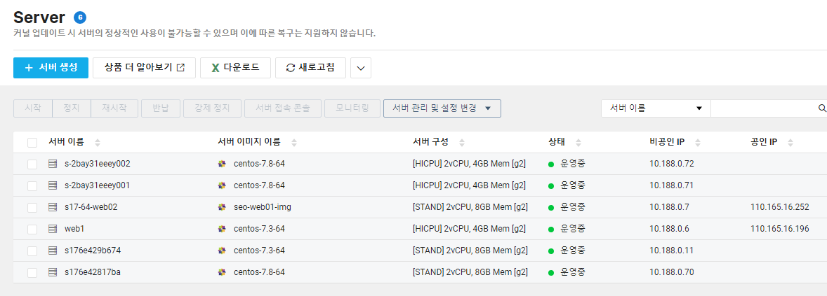Tick the select-all header checkbox
Screen dimensions: 827x296
32,143
